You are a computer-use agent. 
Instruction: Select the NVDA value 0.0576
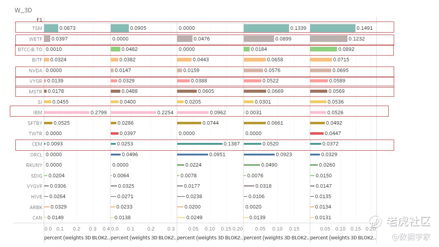(x=272, y=70)
